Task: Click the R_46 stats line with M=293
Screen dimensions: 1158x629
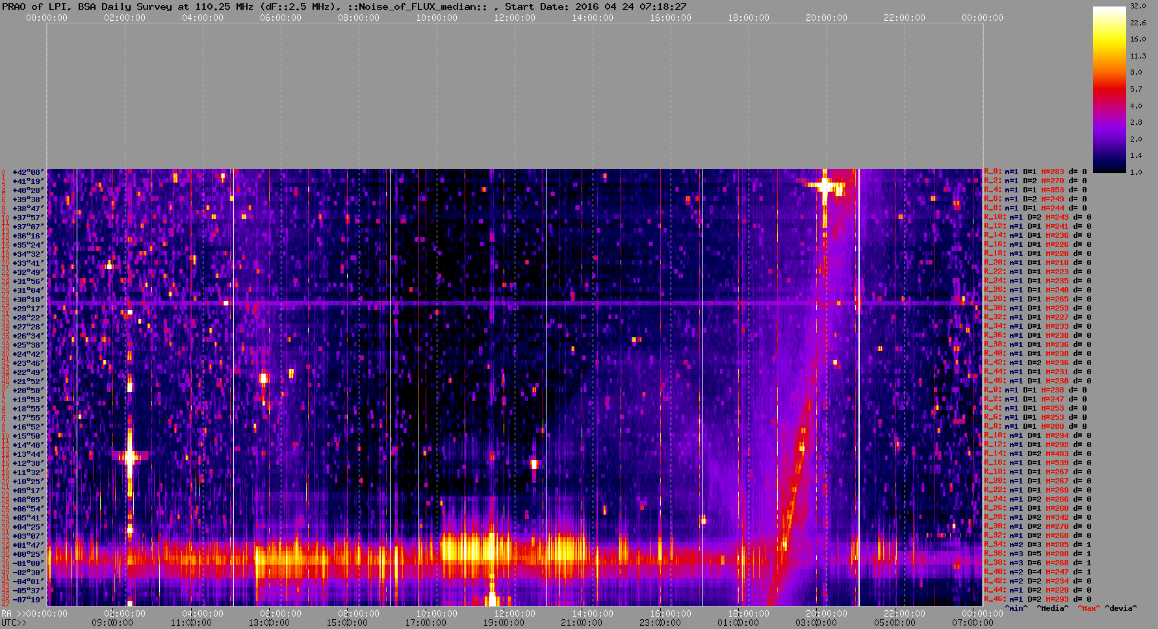Action: (x=1038, y=600)
